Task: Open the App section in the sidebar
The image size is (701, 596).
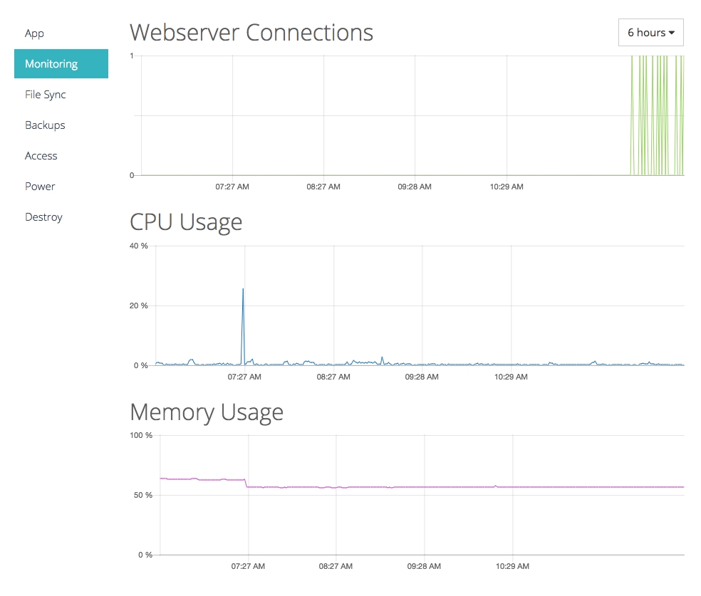Action: [x=34, y=33]
